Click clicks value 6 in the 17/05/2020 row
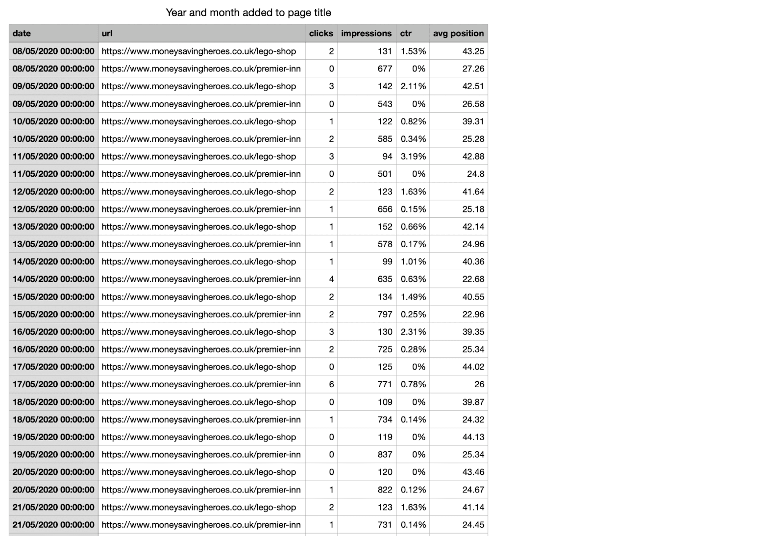The height and width of the screenshot is (536, 784). tap(331, 384)
